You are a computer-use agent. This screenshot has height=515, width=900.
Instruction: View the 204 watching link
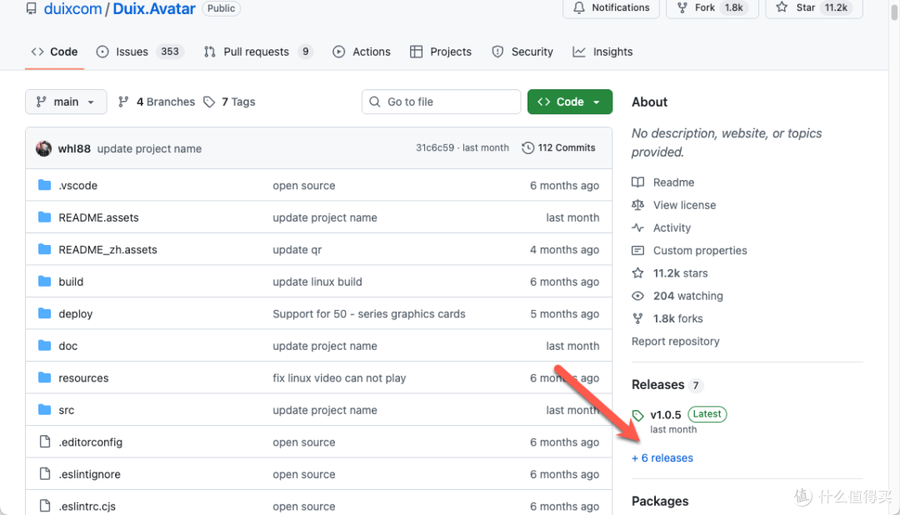click(x=688, y=297)
